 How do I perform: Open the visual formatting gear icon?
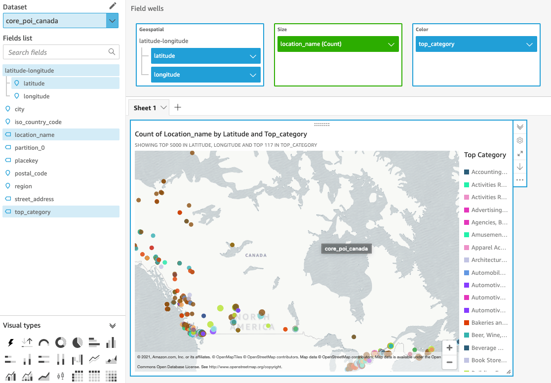click(519, 140)
